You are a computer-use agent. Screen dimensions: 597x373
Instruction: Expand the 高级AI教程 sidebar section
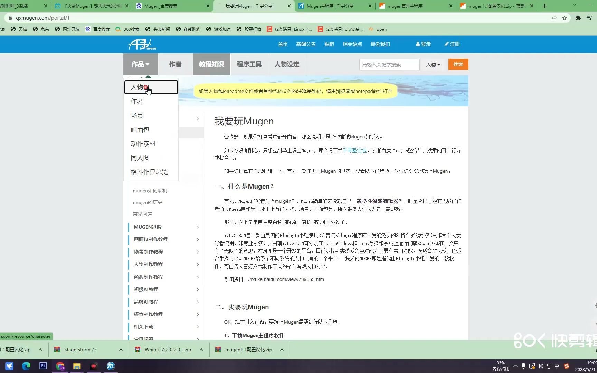point(166,302)
